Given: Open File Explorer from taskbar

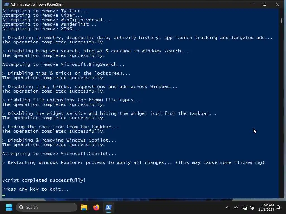Looking at the screenshot, I should click(x=84, y=207).
